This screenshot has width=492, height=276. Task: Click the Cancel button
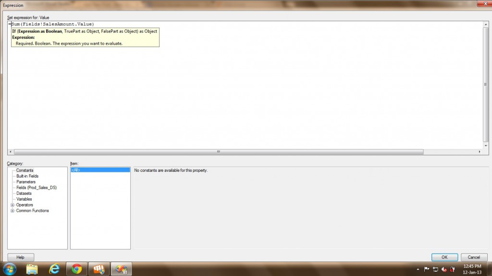(474, 257)
